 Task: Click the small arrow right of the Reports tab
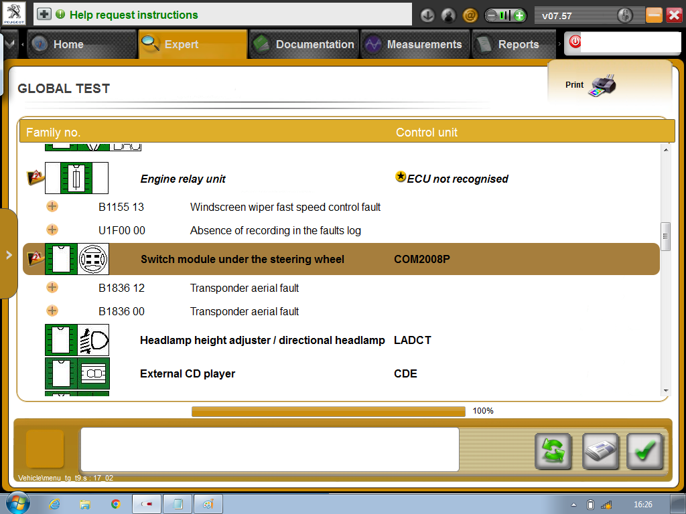point(559,44)
